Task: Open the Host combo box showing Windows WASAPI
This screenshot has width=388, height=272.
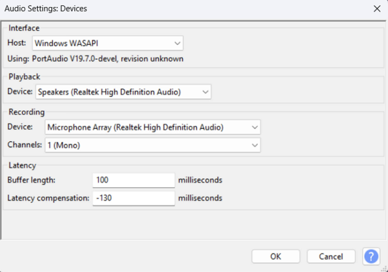Action: point(108,43)
